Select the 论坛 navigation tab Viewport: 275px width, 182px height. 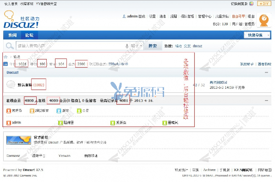(x=29, y=35)
